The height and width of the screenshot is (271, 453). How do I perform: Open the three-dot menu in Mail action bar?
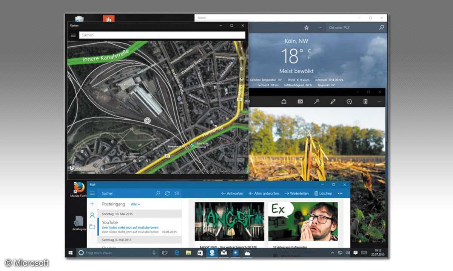[340, 193]
